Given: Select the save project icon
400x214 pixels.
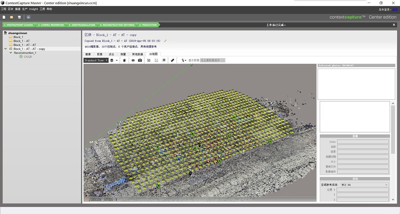Looking at the screenshot, I should click(19, 17).
